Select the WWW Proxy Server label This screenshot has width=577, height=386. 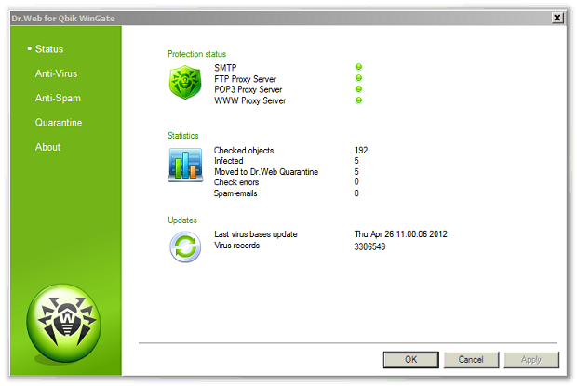249,100
